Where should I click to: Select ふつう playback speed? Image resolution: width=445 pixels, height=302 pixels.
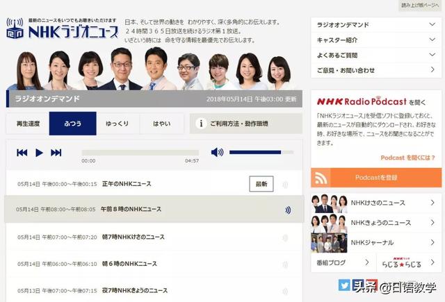(x=72, y=124)
